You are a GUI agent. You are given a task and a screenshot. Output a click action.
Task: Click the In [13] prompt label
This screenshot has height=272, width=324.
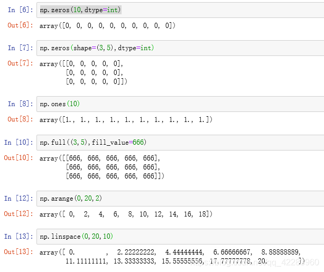point(18,236)
